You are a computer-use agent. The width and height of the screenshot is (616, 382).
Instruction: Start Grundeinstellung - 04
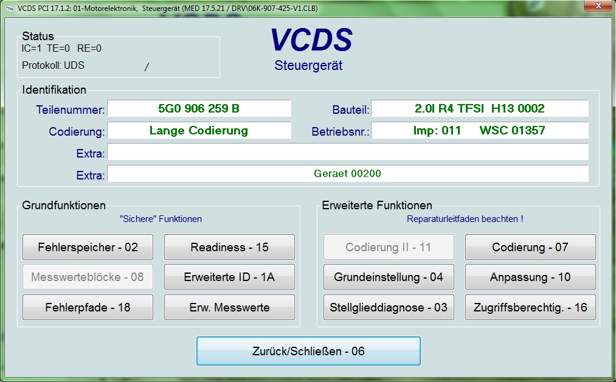[x=389, y=277]
